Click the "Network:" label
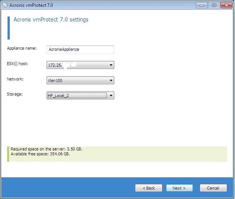 [x=15, y=79]
